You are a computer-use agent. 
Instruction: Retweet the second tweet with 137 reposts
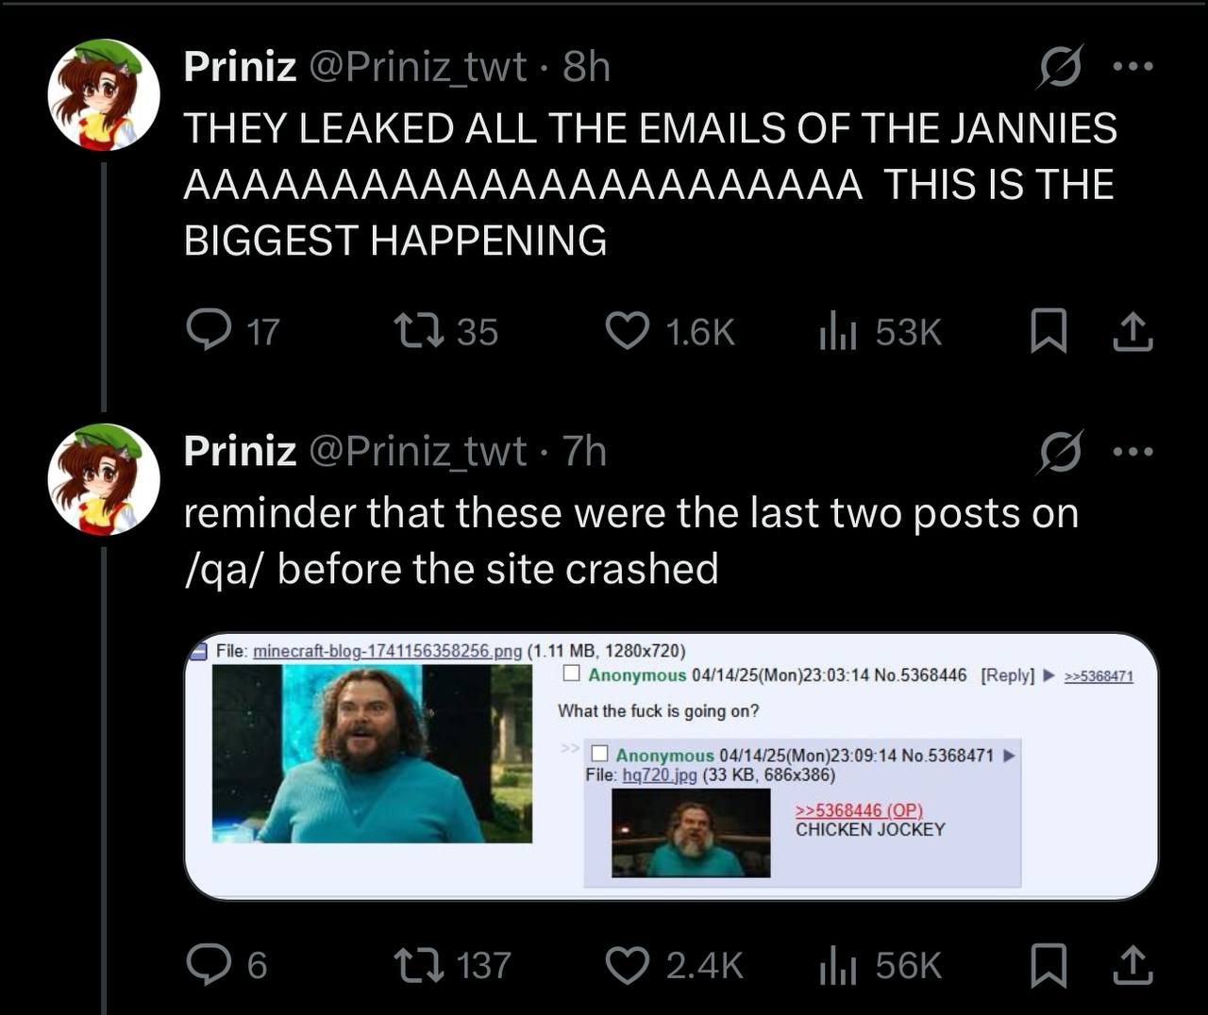click(x=452, y=965)
